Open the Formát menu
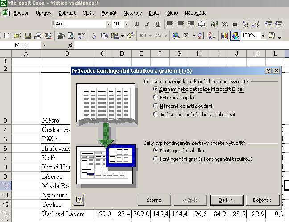 [x=109, y=13]
